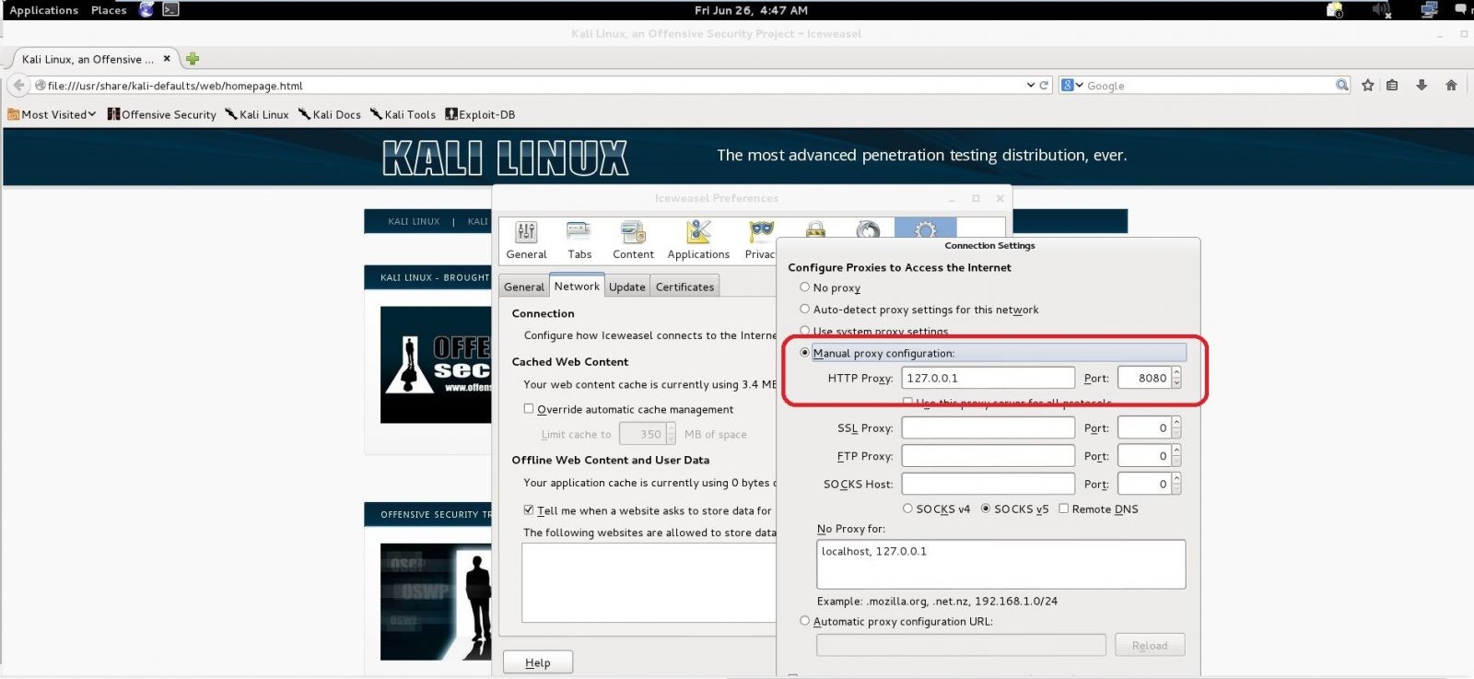Open the Most Visited bookmarks dropdown

tap(53, 114)
